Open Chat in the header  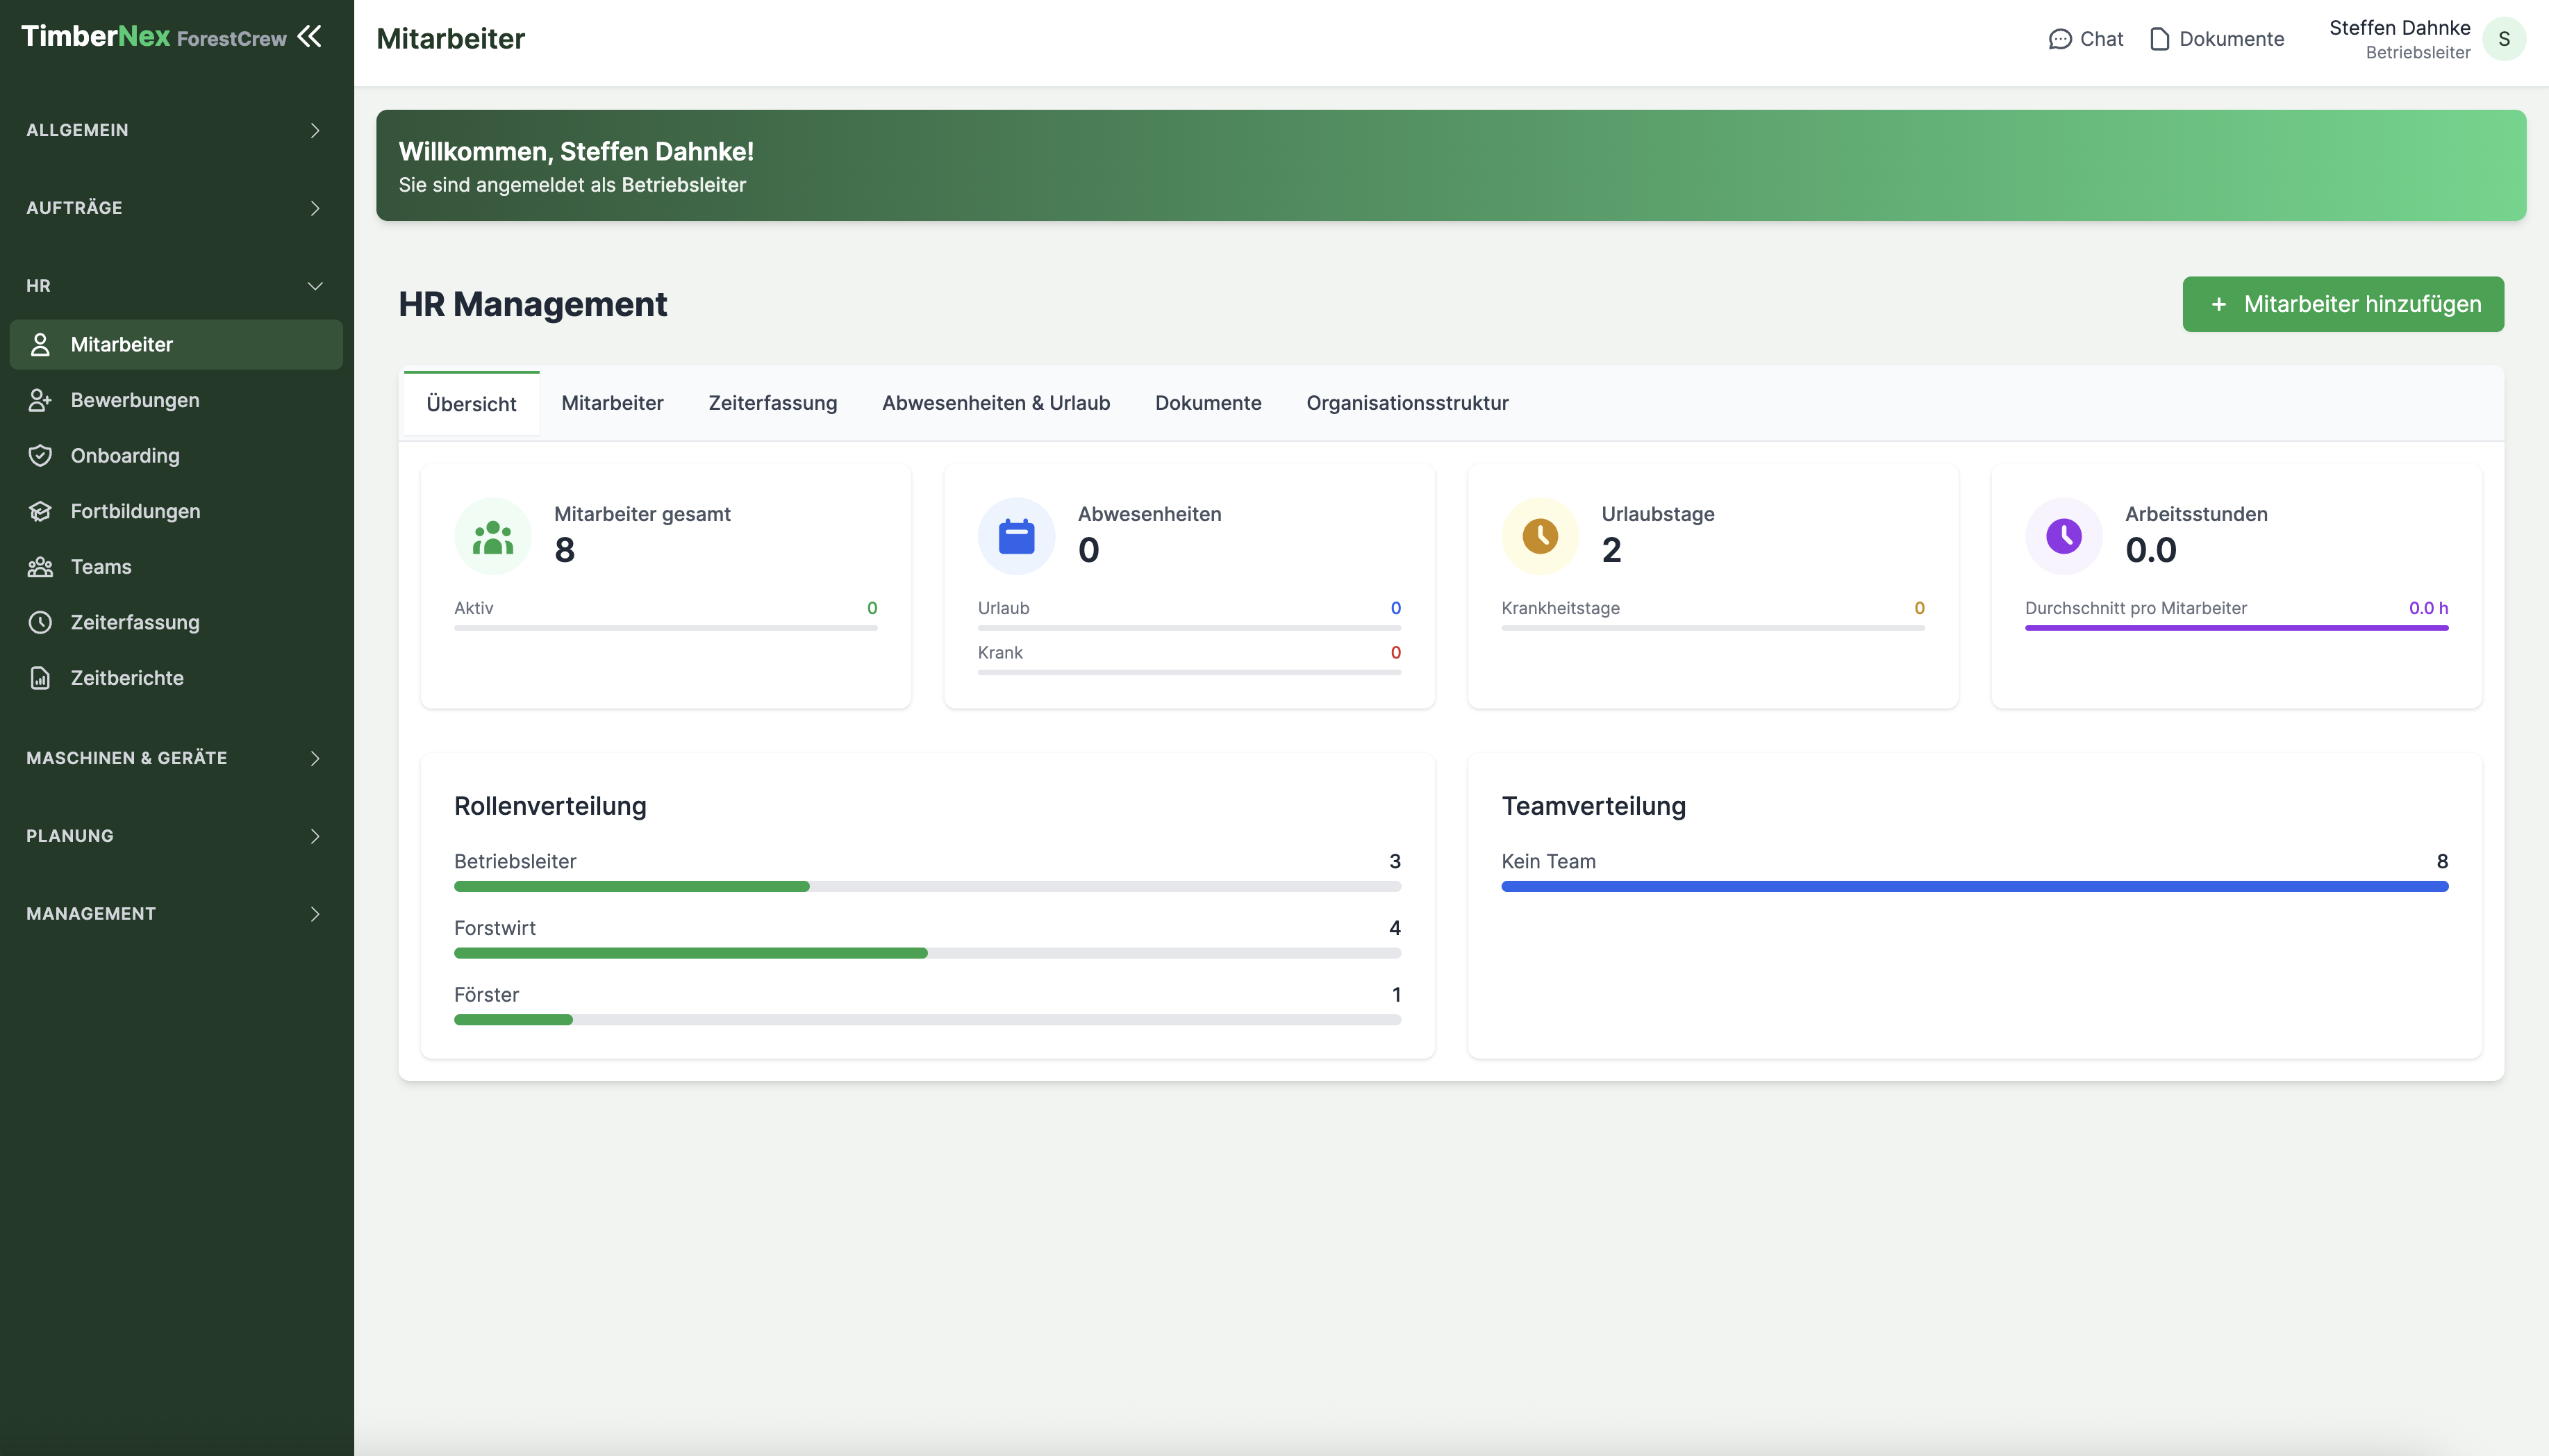click(x=2085, y=39)
